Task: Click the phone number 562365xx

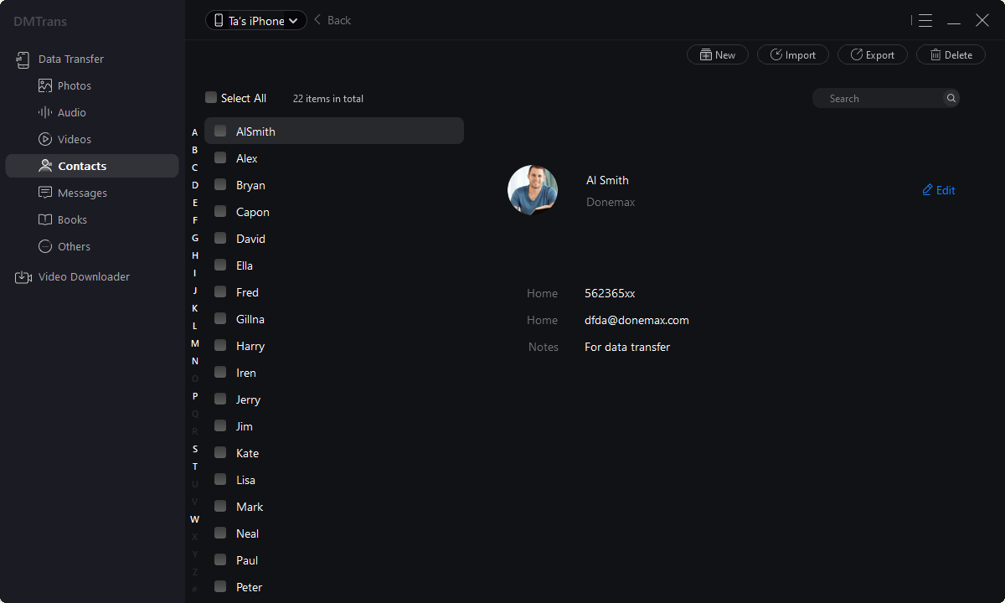Action: (x=610, y=293)
